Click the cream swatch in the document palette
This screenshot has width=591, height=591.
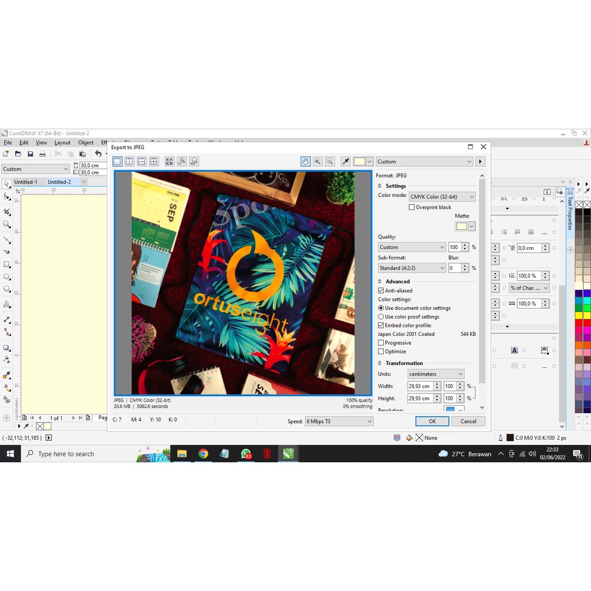coord(47,427)
